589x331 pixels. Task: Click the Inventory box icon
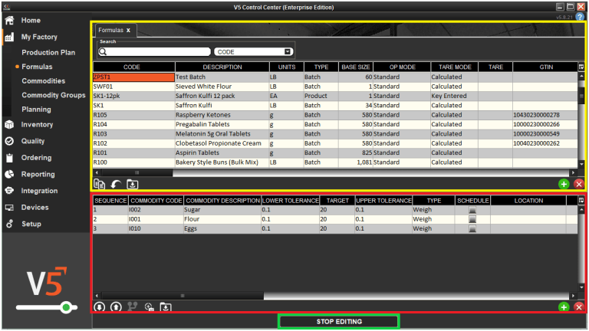click(x=9, y=125)
